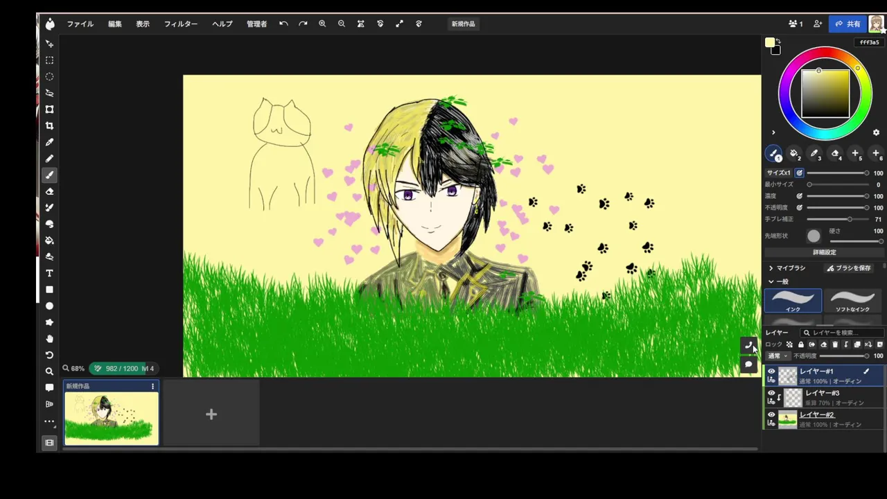
Task: Select the paint bucket tool in left toolbar
Action: pos(49,240)
